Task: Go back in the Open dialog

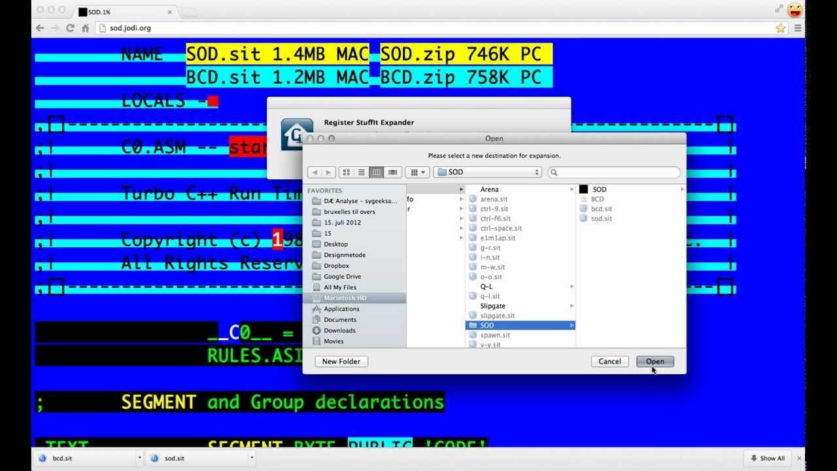Action: (x=315, y=172)
